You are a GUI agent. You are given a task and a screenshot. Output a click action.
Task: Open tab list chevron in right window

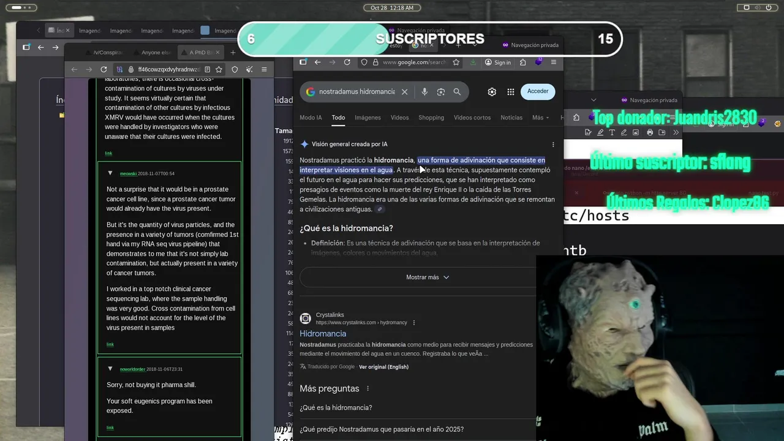594,100
